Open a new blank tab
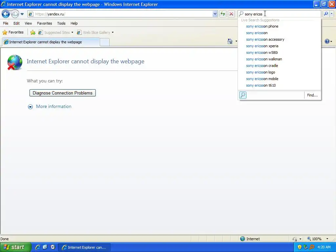The image size is (336, 252). tap(105, 42)
